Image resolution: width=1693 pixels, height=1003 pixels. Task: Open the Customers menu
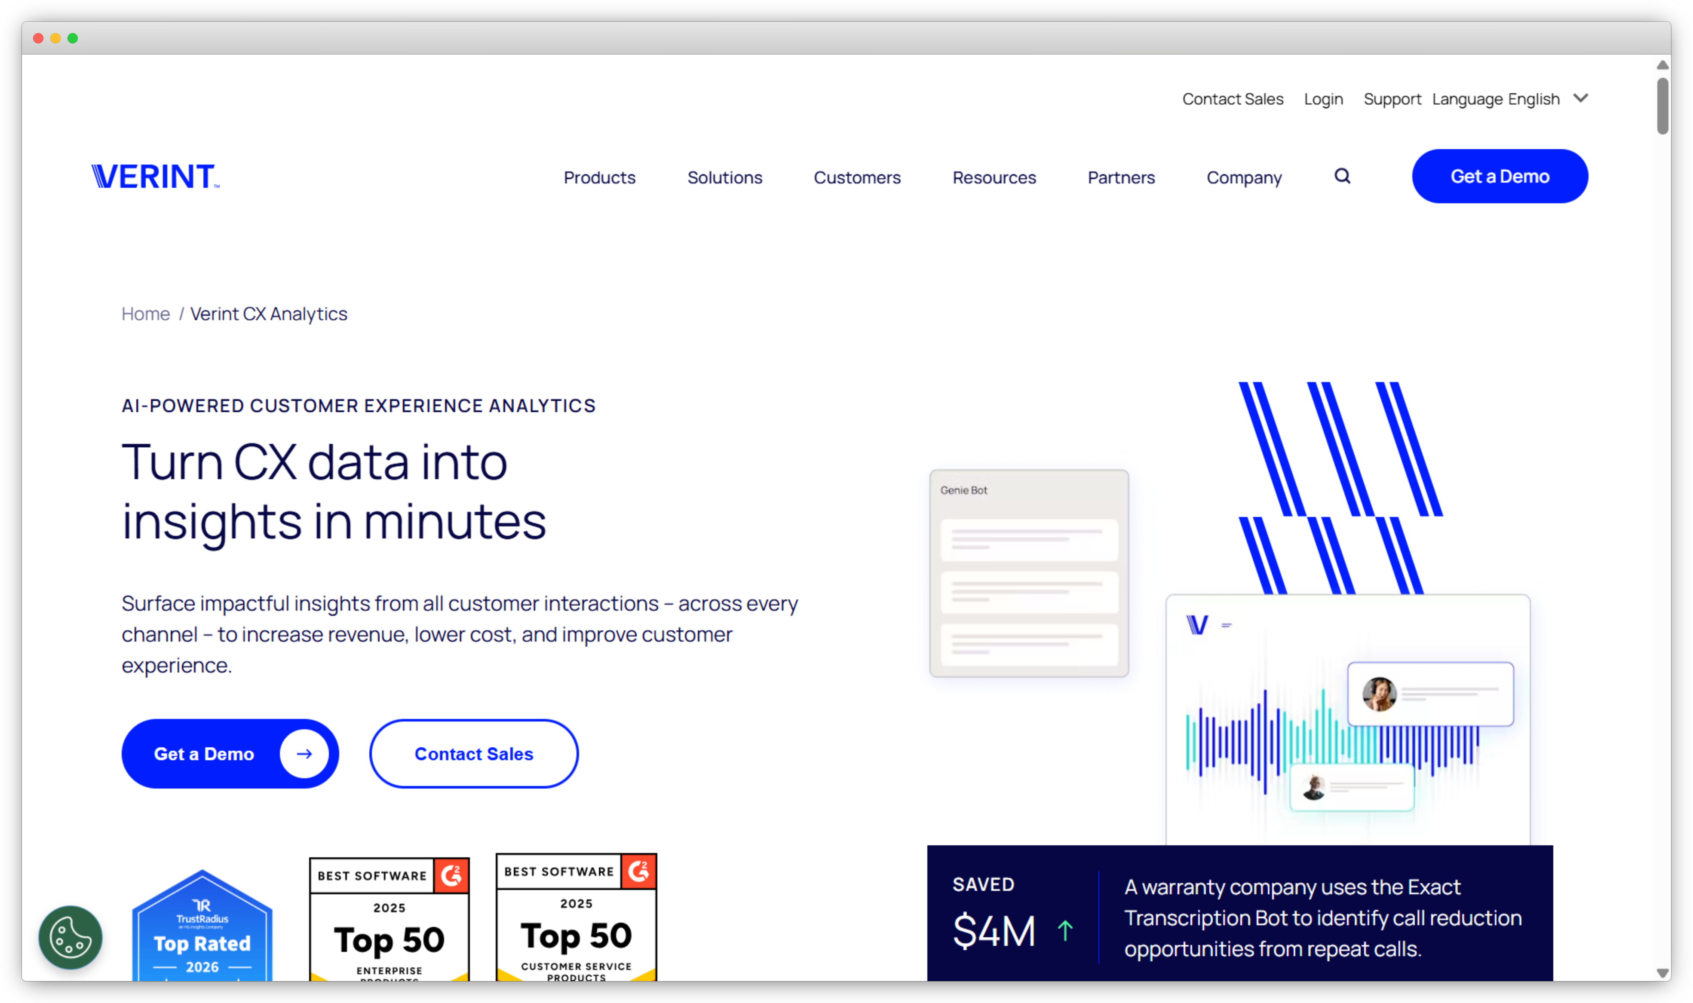point(857,177)
